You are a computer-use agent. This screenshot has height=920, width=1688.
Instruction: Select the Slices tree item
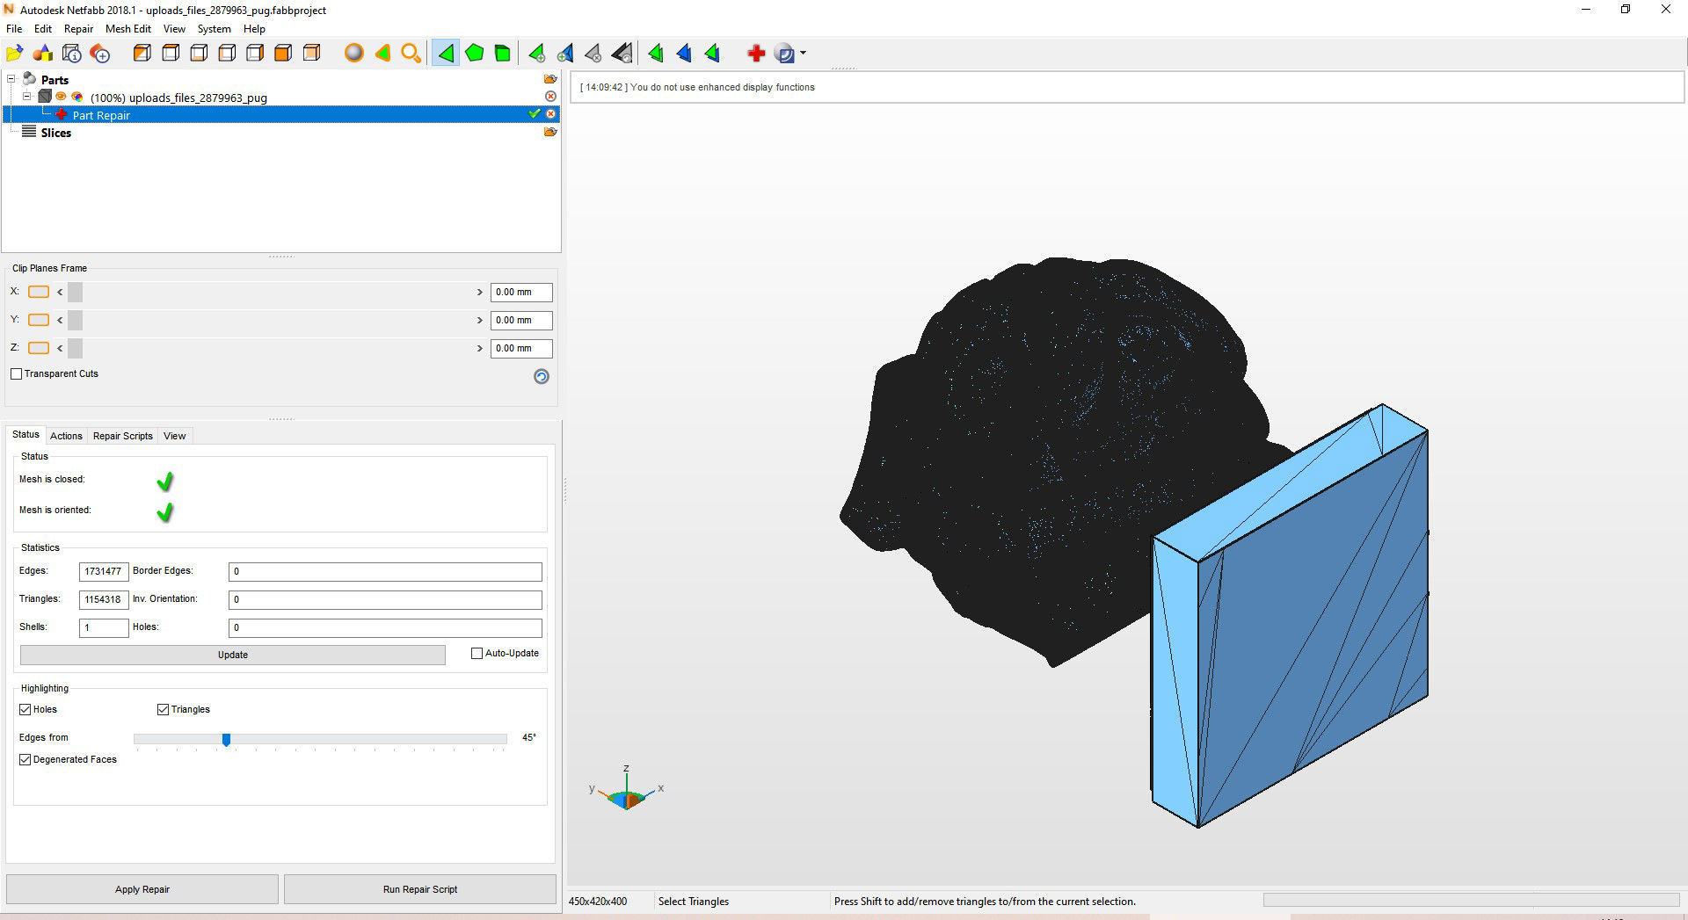pos(55,133)
